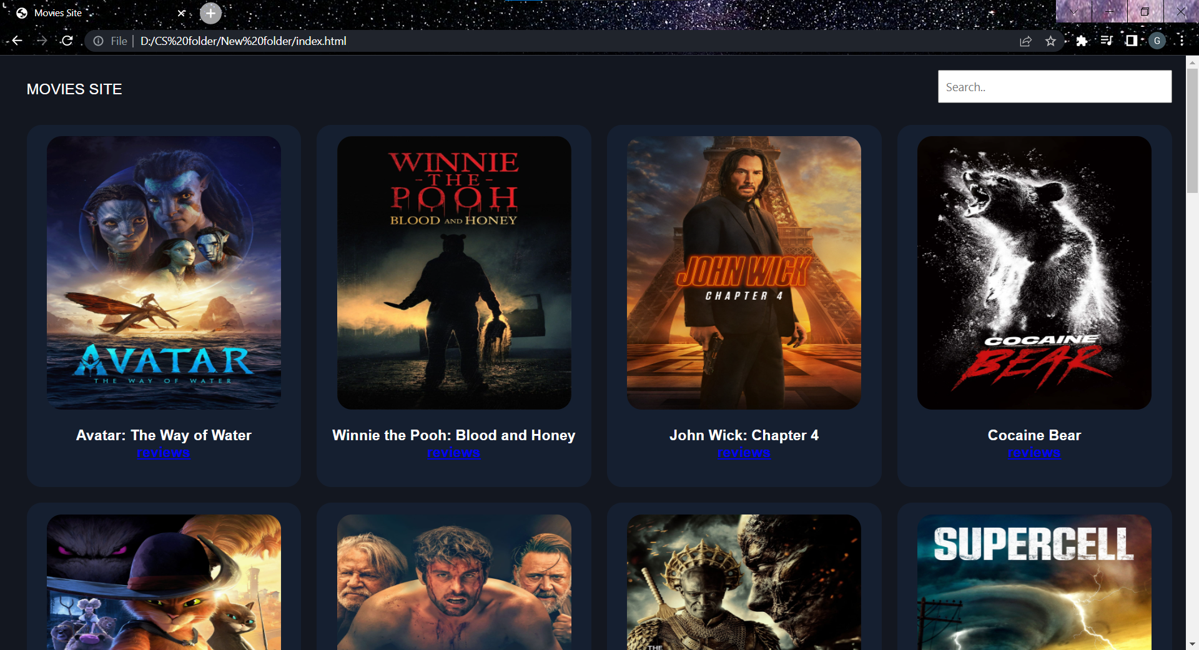
Task: Click the Cocaine Bear poster
Action: tap(1034, 273)
